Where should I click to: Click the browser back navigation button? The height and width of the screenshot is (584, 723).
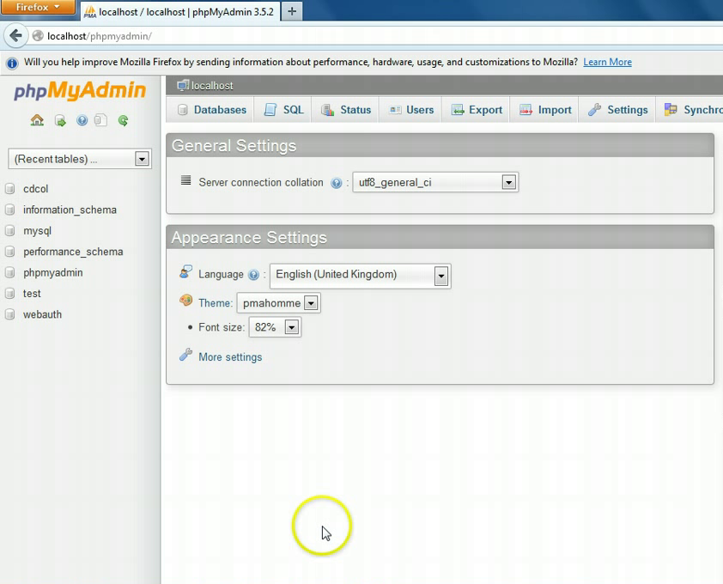pyautogui.click(x=17, y=36)
